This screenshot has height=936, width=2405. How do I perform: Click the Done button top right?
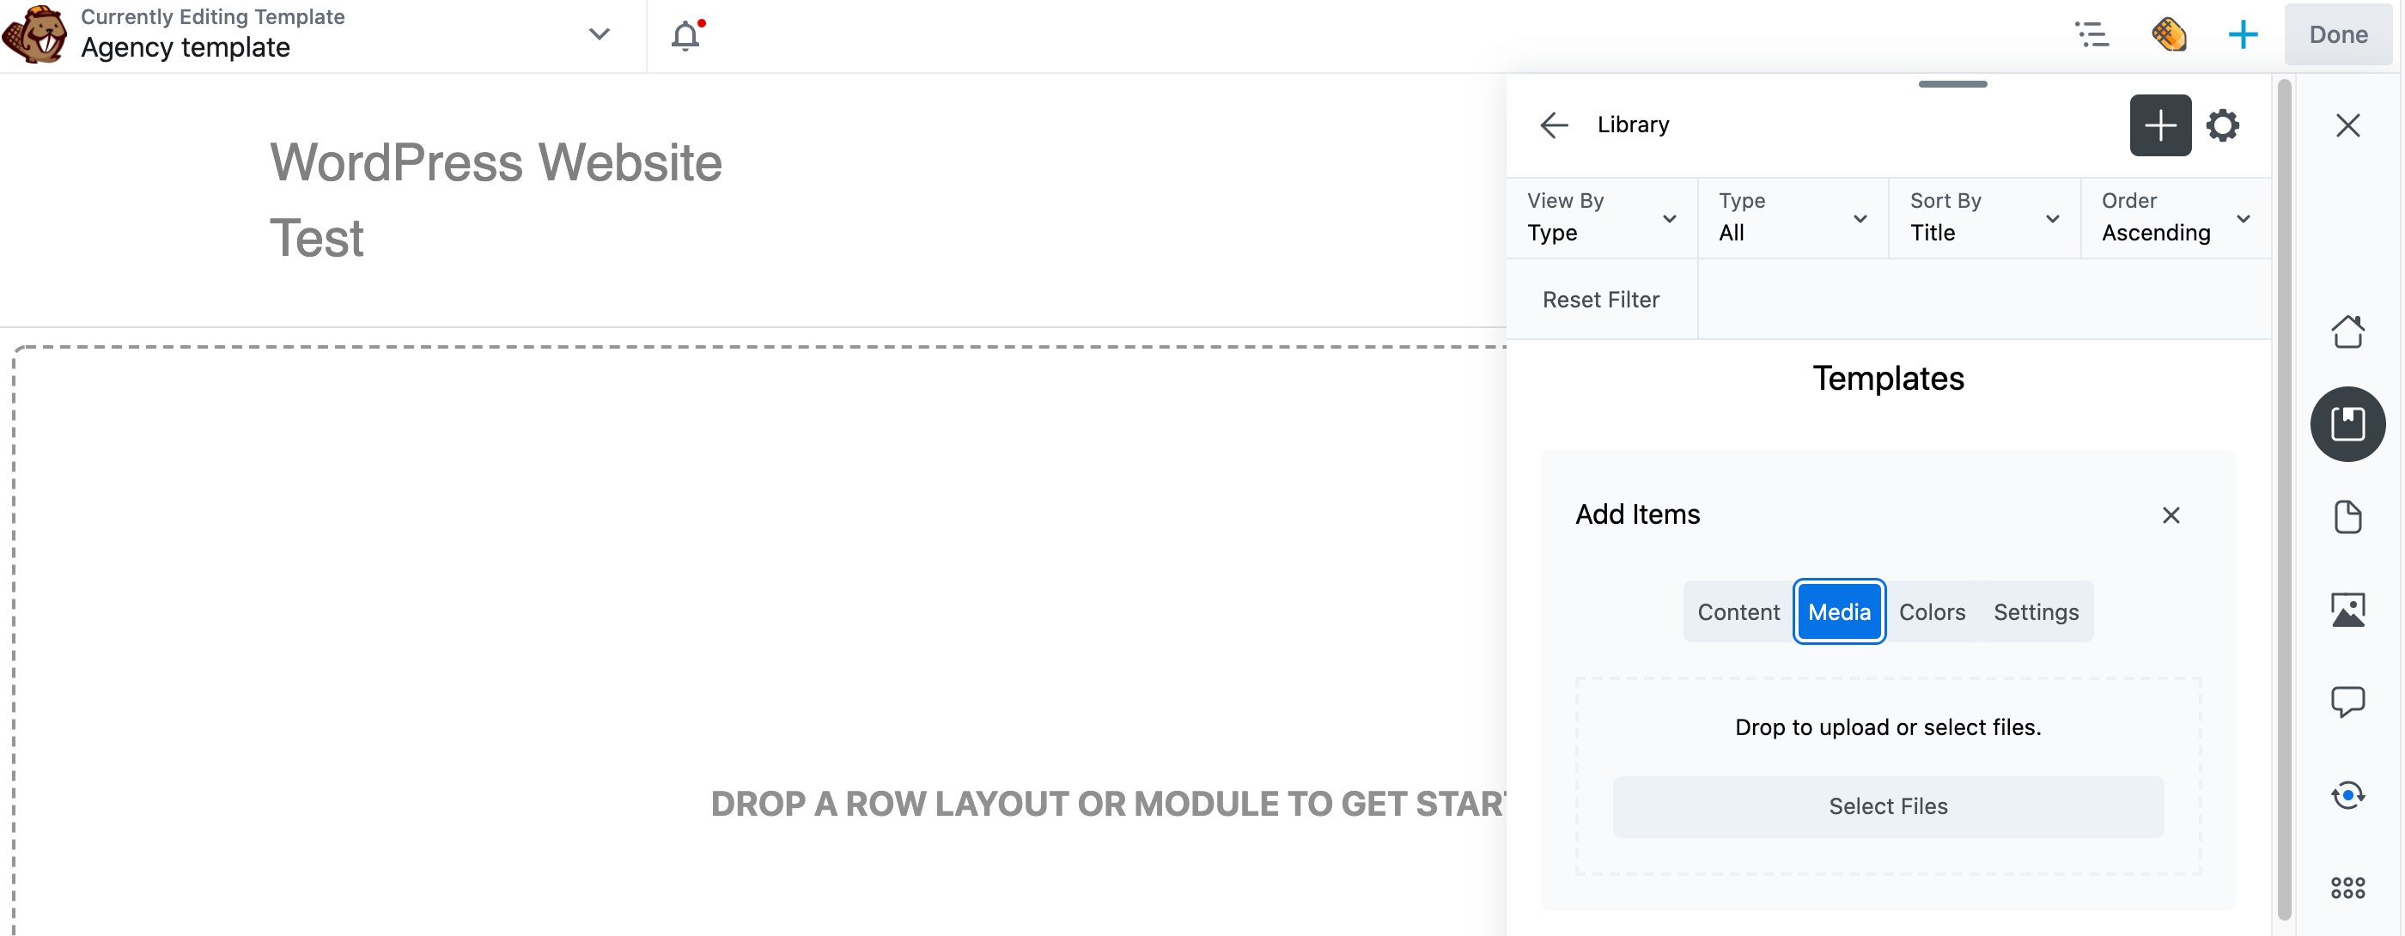click(2336, 35)
